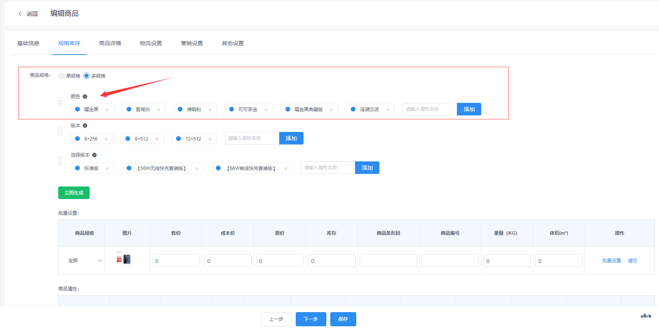Click the back arrow icon next to 返回
The image size is (659, 329).
pos(20,14)
